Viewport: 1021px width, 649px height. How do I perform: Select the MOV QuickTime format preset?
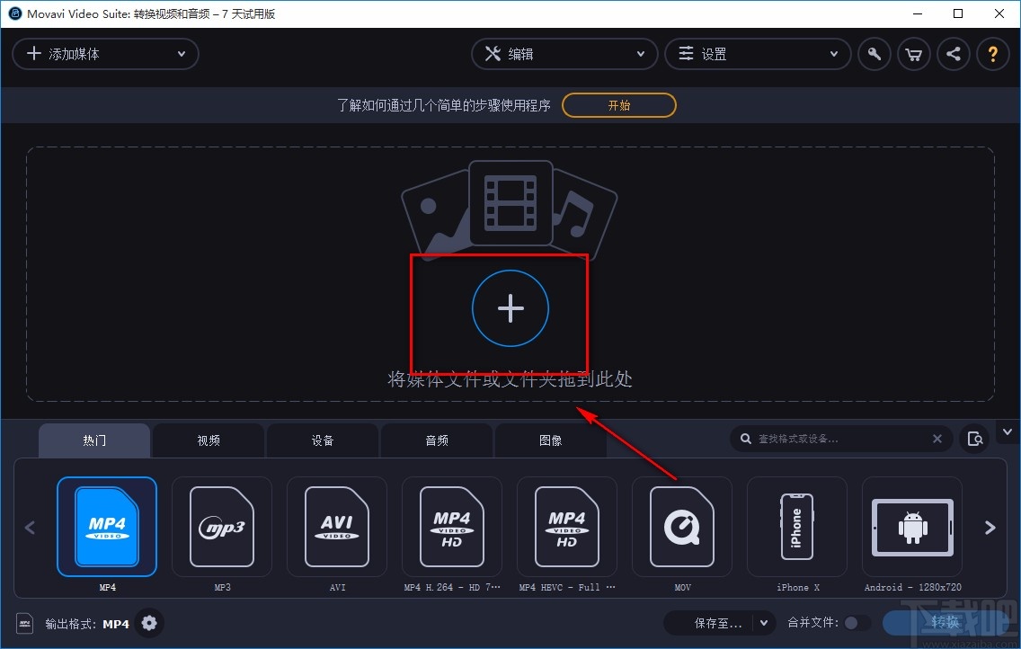(682, 528)
